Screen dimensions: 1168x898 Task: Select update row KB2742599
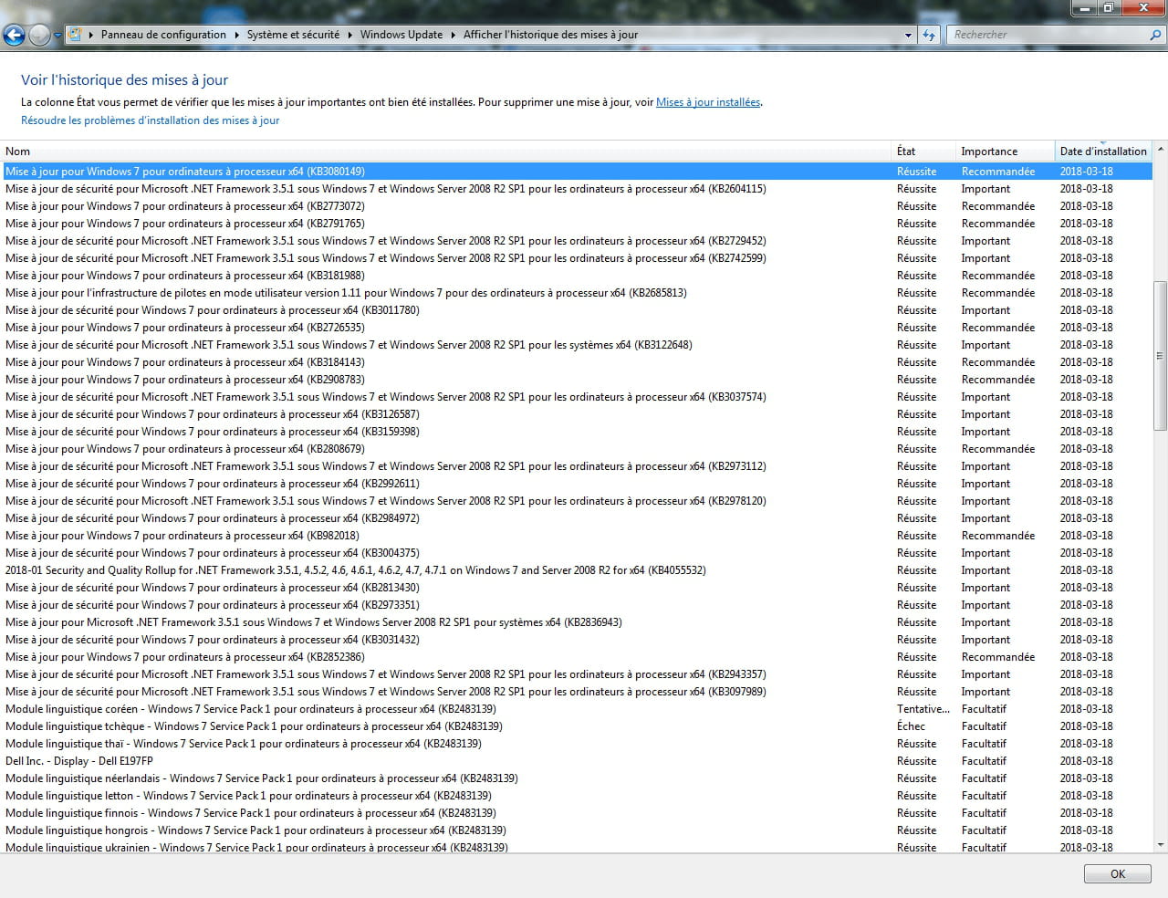(x=577, y=258)
